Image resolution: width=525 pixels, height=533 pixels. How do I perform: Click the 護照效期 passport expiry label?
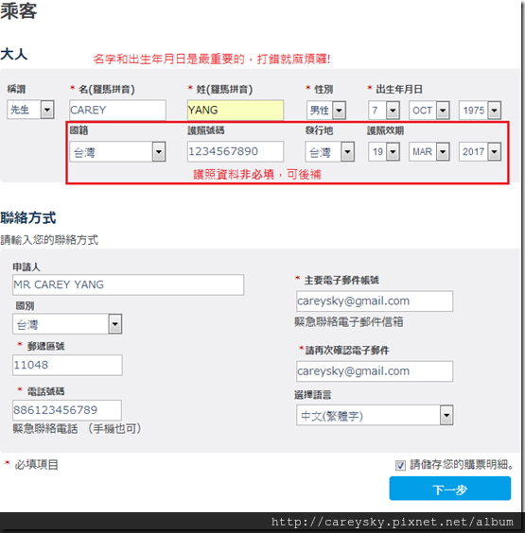point(385,130)
